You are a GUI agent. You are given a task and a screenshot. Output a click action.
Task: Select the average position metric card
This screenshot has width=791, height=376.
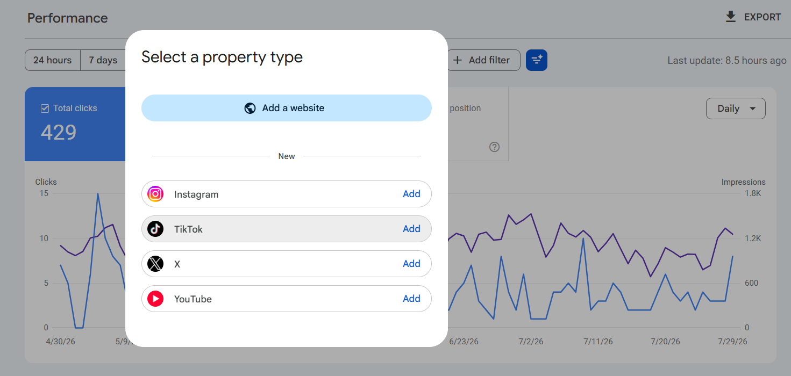pyautogui.click(x=478, y=124)
